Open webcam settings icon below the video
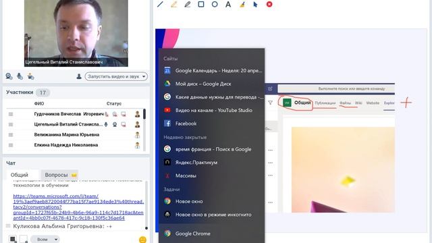432x243 pixels. click(x=9, y=76)
